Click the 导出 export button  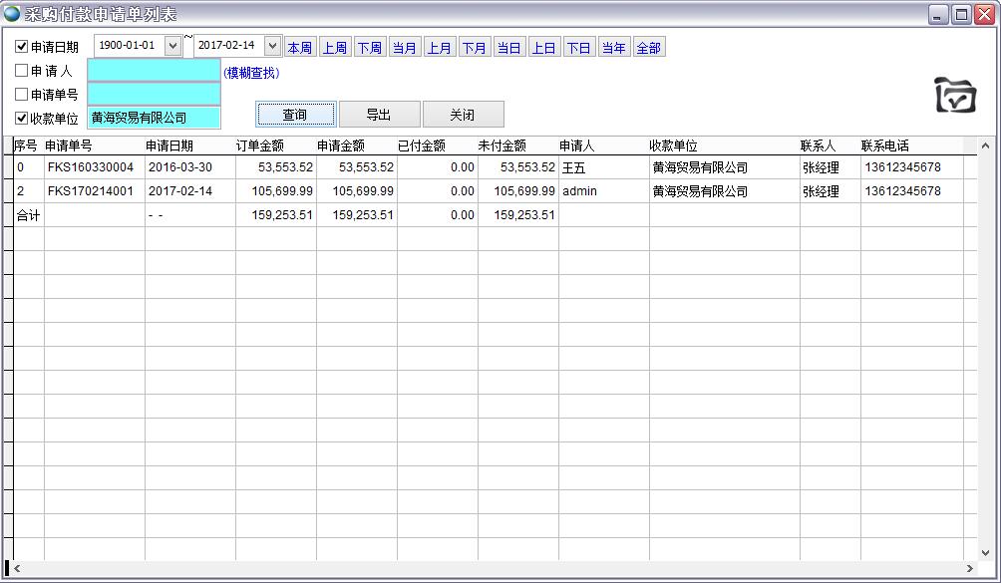click(x=379, y=115)
